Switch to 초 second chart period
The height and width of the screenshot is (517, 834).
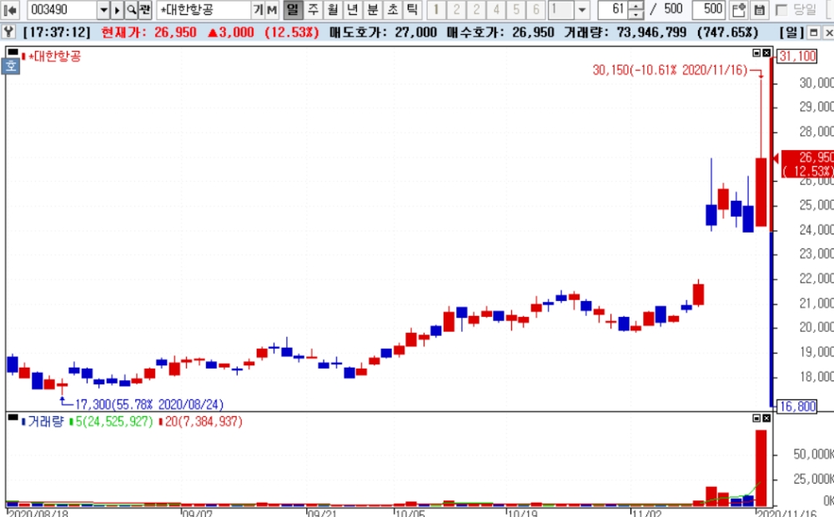click(392, 9)
